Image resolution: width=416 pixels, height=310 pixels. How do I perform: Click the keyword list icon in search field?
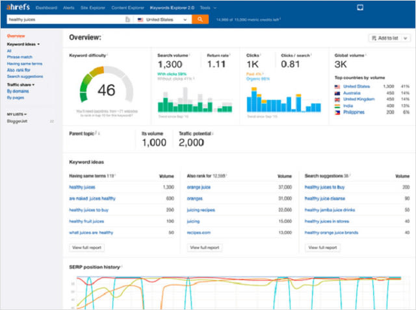click(x=127, y=20)
